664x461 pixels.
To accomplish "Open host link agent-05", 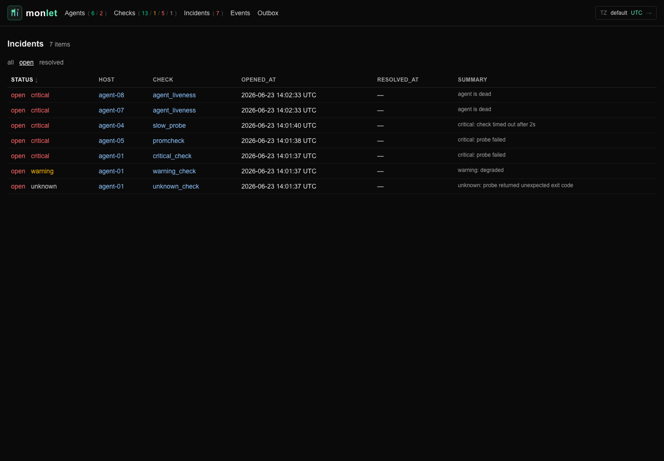I will point(111,141).
